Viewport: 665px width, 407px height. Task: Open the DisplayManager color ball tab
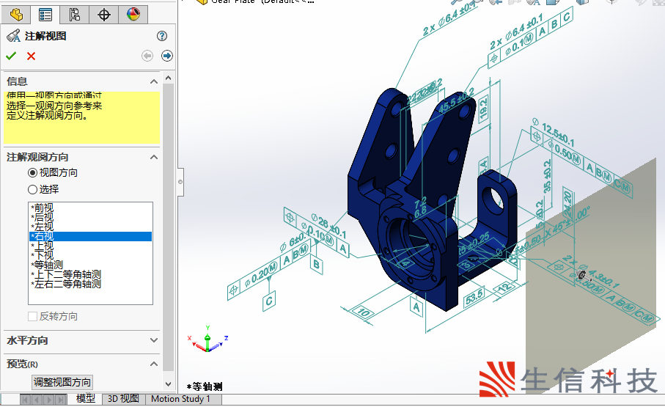tap(133, 14)
